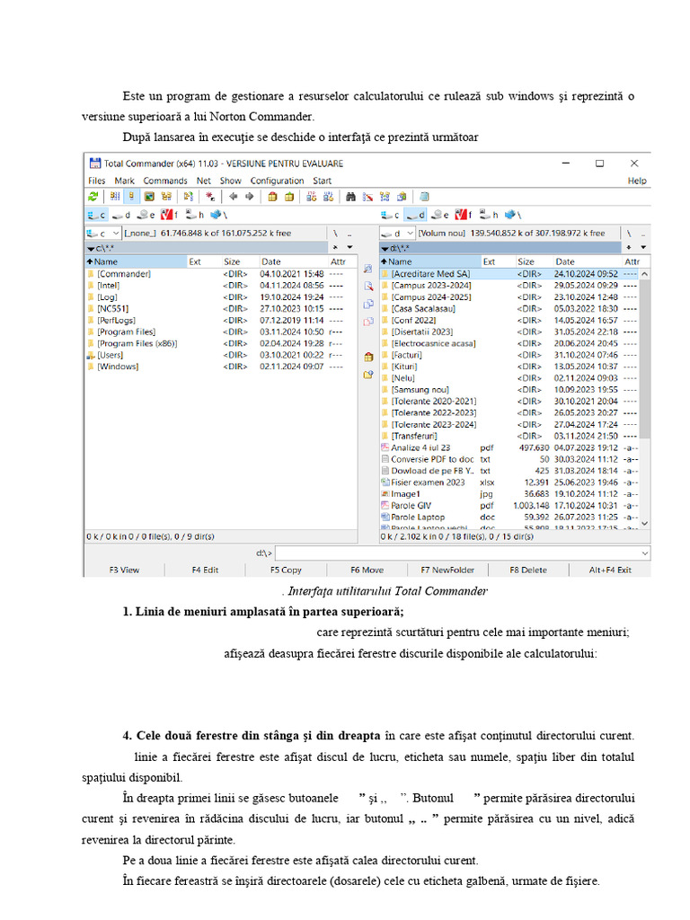The image size is (690, 920).
Task: Open right panel drive dropdown showing d
Action: (x=397, y=234)
